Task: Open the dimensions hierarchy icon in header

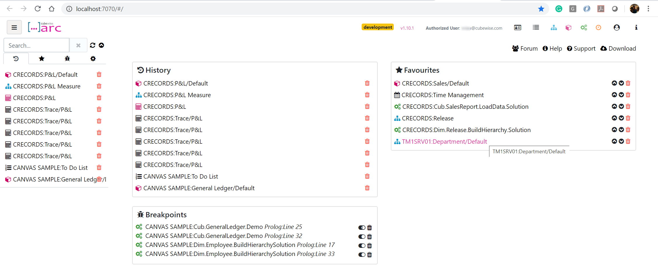Action: (x=554, y=28)
